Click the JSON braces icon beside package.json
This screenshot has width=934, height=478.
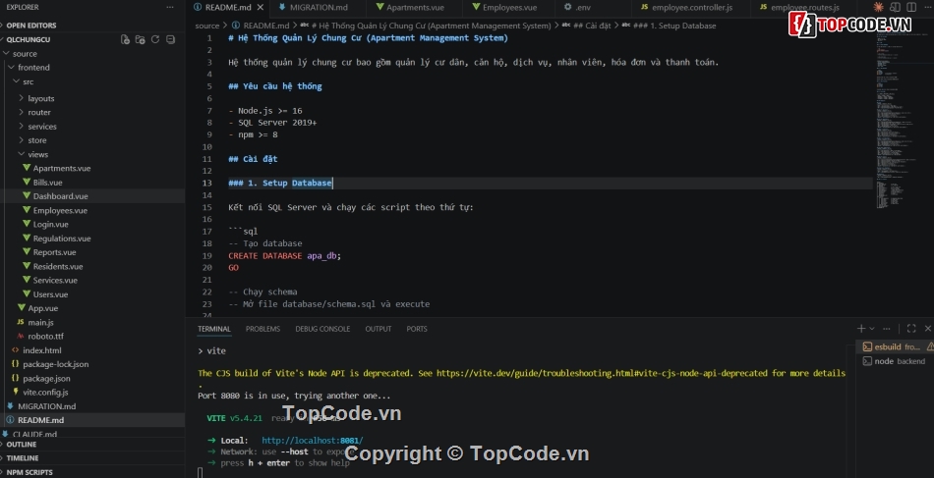15,378
